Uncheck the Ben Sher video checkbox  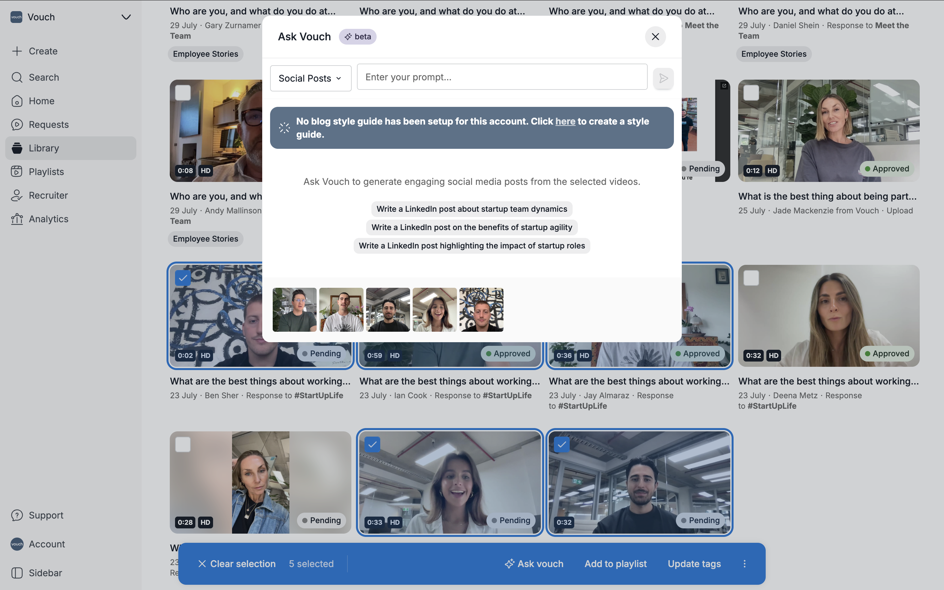click(183, 278)
